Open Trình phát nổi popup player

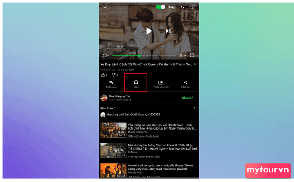coord(161,84)
